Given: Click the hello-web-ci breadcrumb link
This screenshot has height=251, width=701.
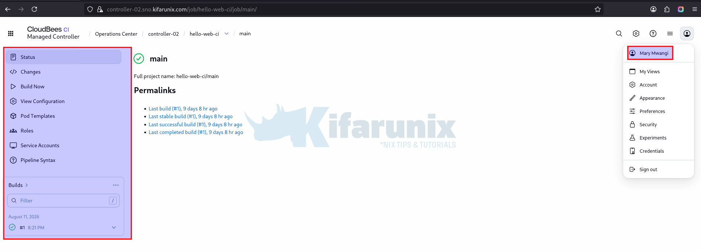Looking at the screenshot, I should point(204,34).
